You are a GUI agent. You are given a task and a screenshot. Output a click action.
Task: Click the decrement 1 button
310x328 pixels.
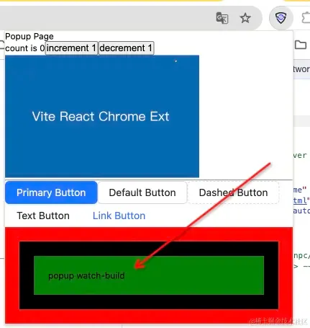click(x=126, y=48)
